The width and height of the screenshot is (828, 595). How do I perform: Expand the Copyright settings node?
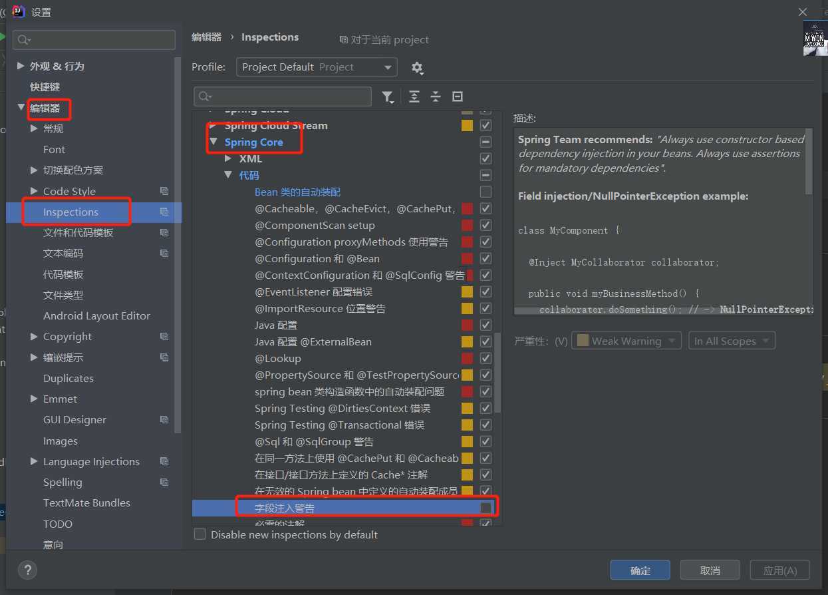coord(34,337)
